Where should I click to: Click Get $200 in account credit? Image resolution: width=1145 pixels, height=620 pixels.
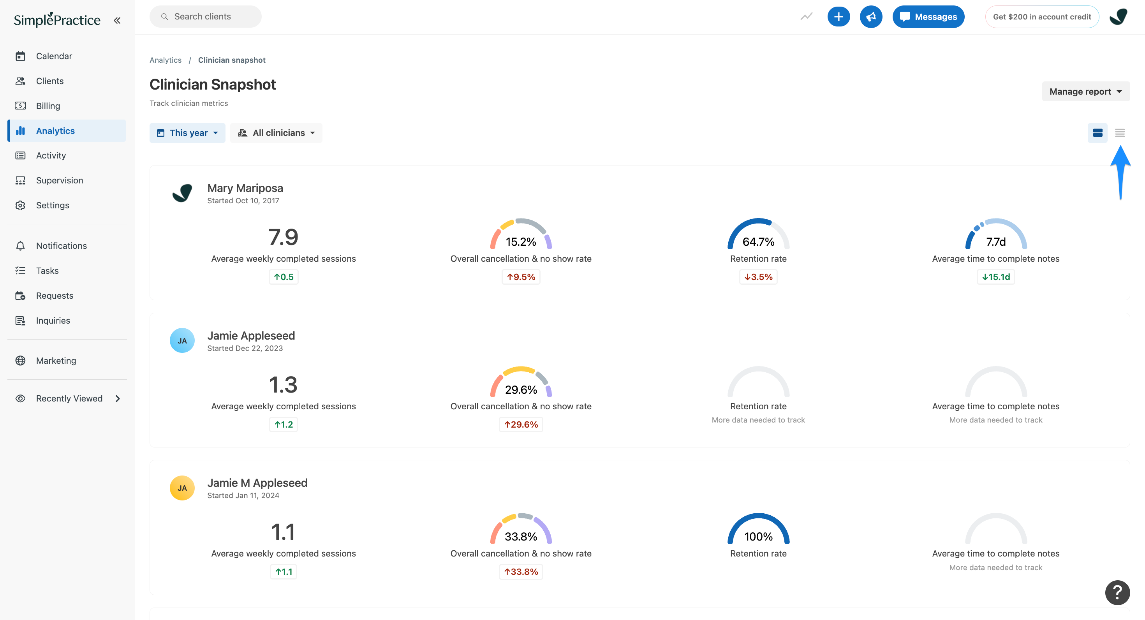1042,16
